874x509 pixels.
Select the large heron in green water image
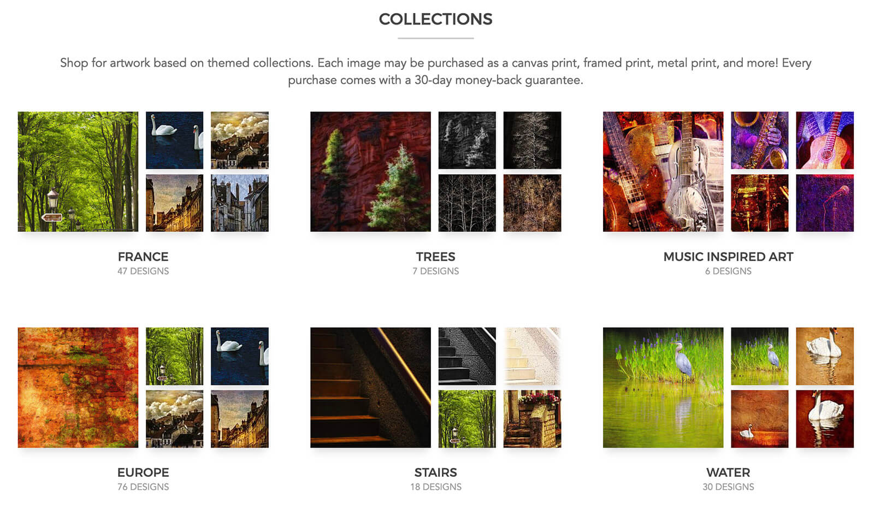663,388
